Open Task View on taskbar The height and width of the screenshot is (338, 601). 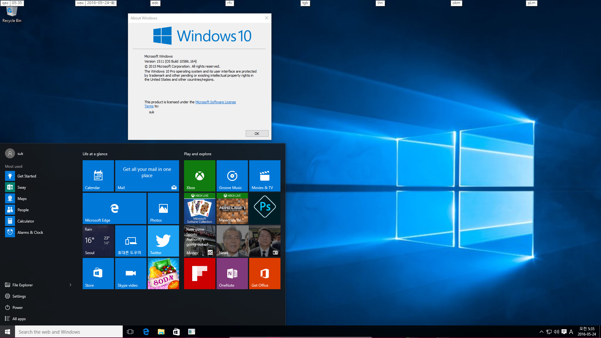point(130,332)
